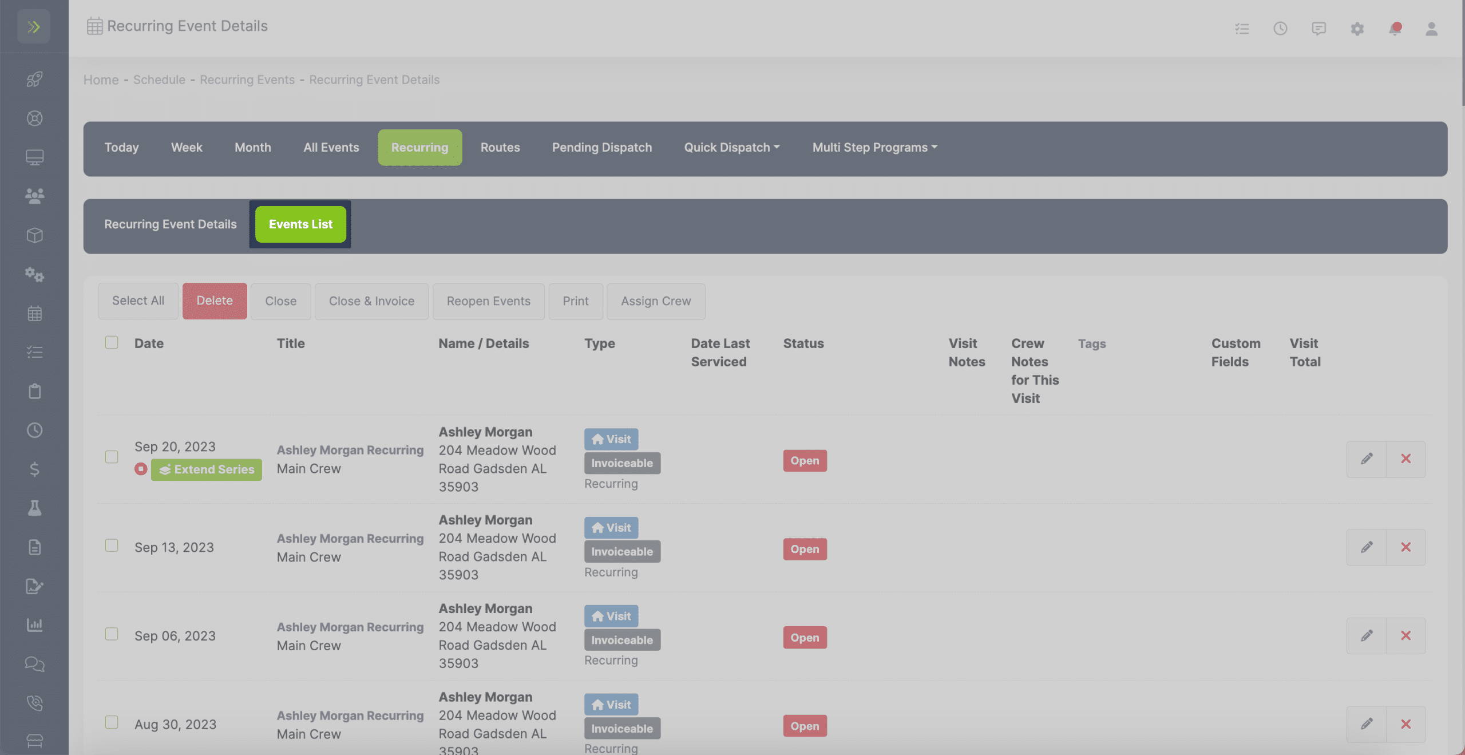The image size is (1465, 755).
Task: Open the clipboard icon in sidebar
Action: (x=34, y=391)
